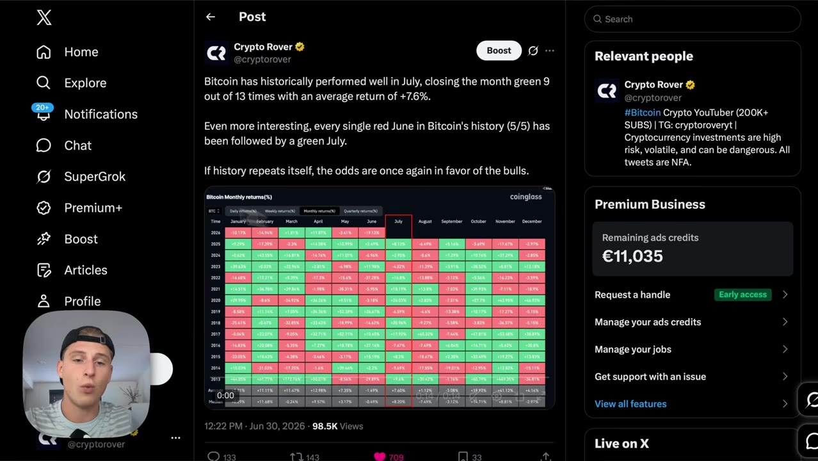Go back using the arrow beside Post
This screenshot has width=818, height=461.
click(211, 17)
